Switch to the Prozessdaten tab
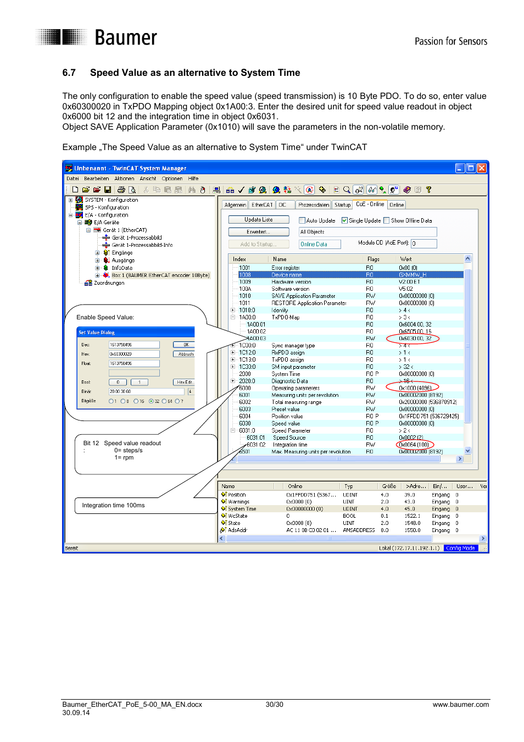This screenshot has width=524, height=742. tap(314, 204)
